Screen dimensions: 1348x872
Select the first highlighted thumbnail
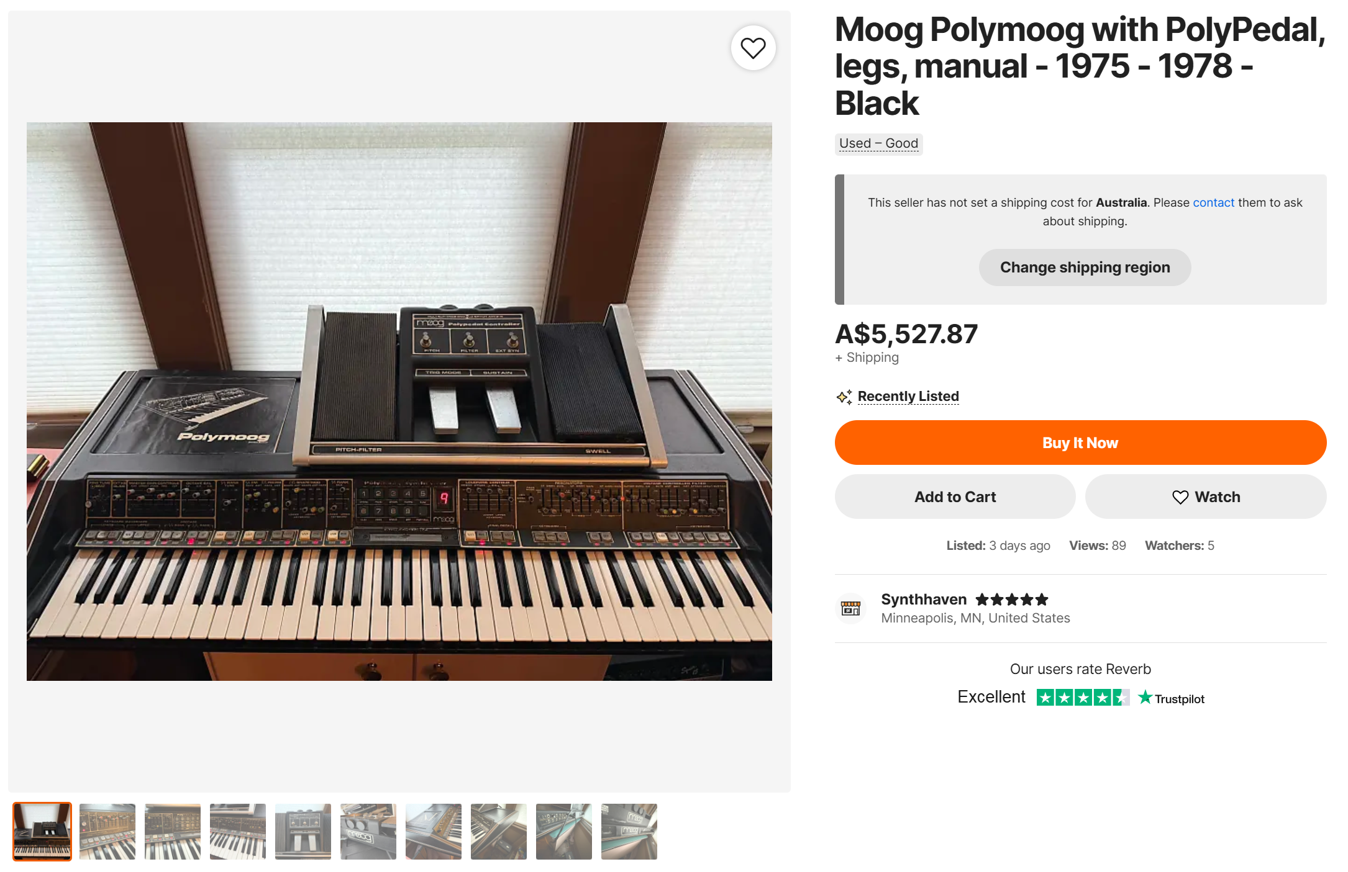tap(42, 832)
